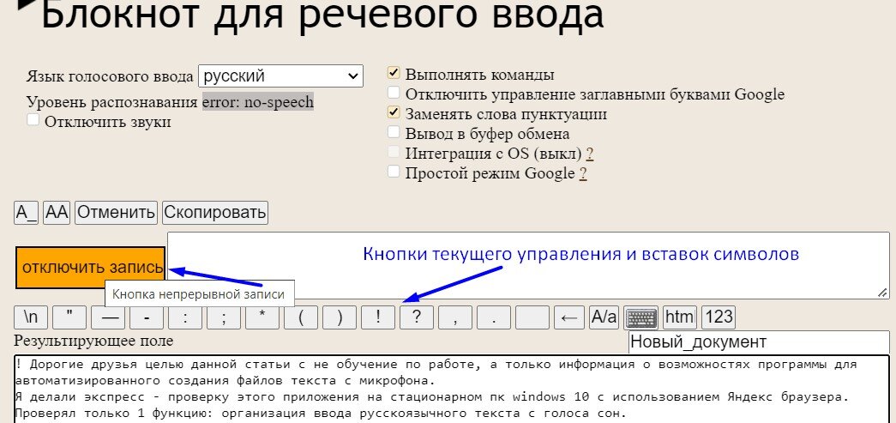The height and width of the screenshot is (423, 896).
Task: Click the 'Результирующее поле' label
Action: (x=93, y=341)
